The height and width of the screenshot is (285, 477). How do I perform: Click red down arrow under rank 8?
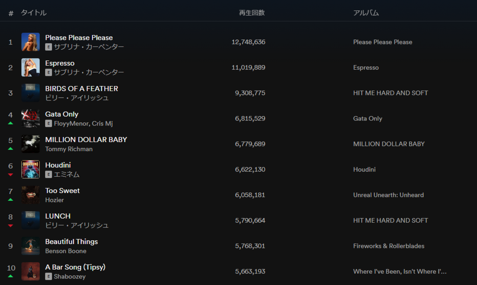tap(10, 226)
